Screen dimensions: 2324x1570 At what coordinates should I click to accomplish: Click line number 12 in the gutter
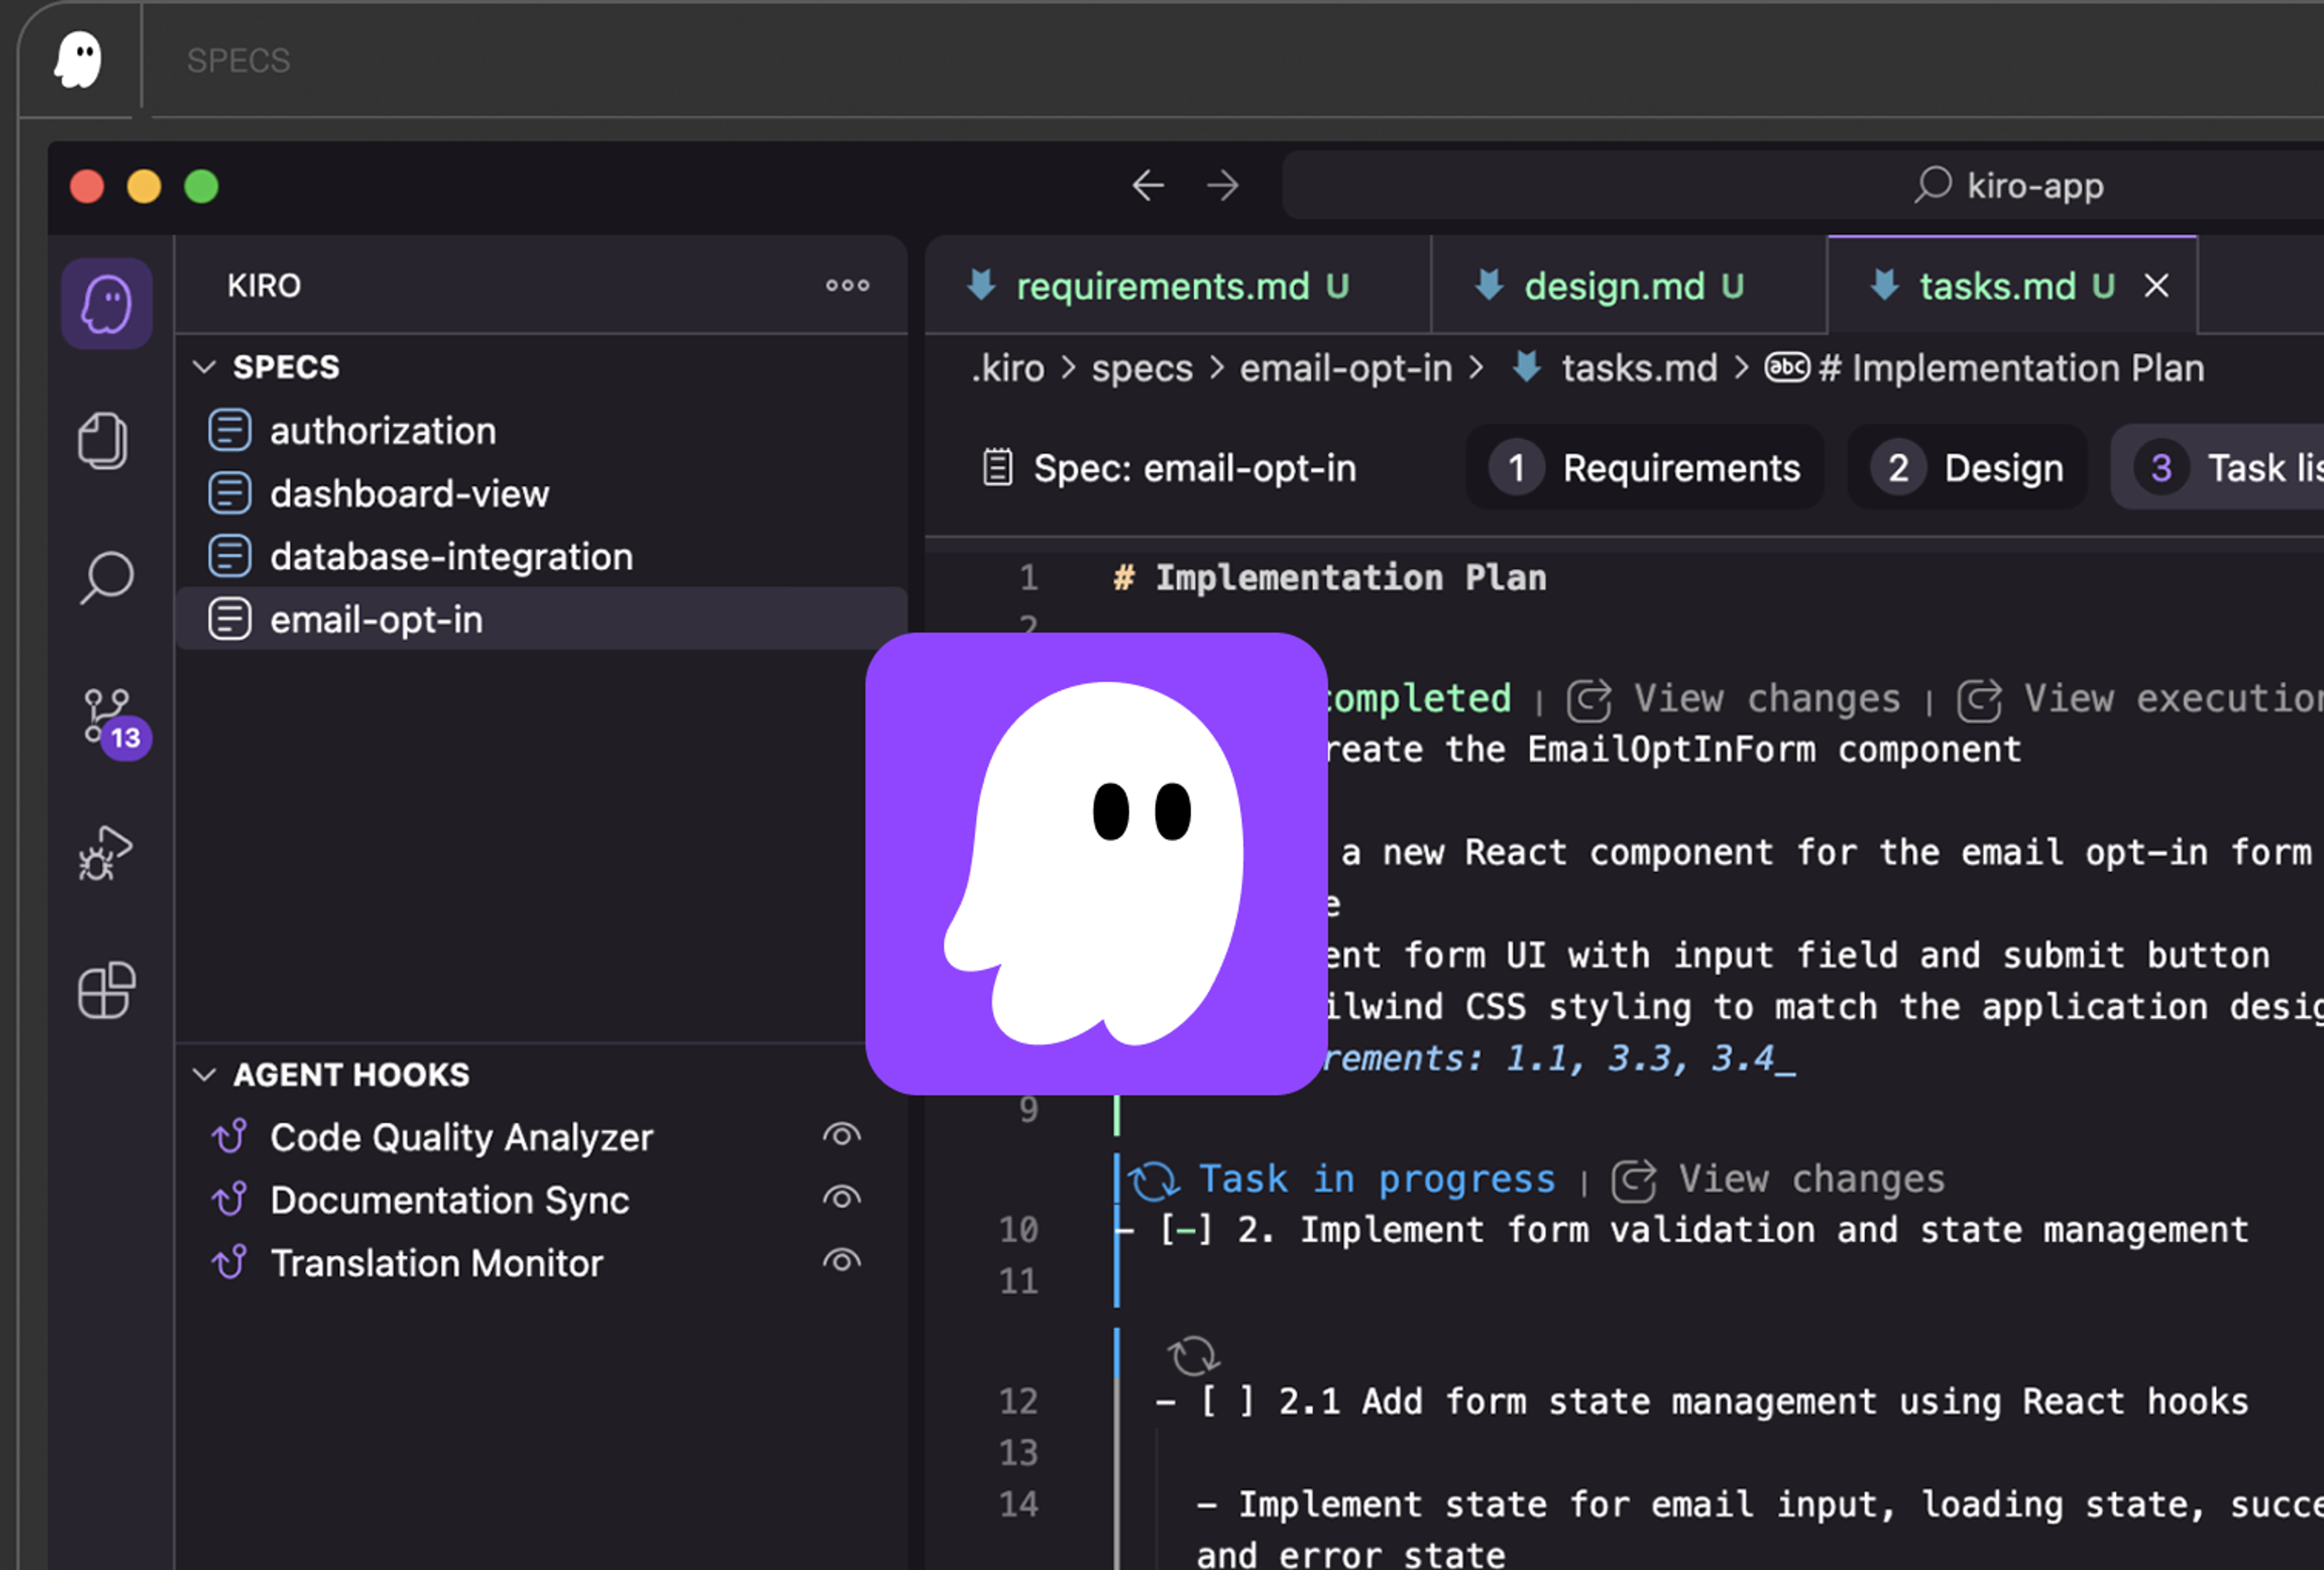tap(1018, 1402)
